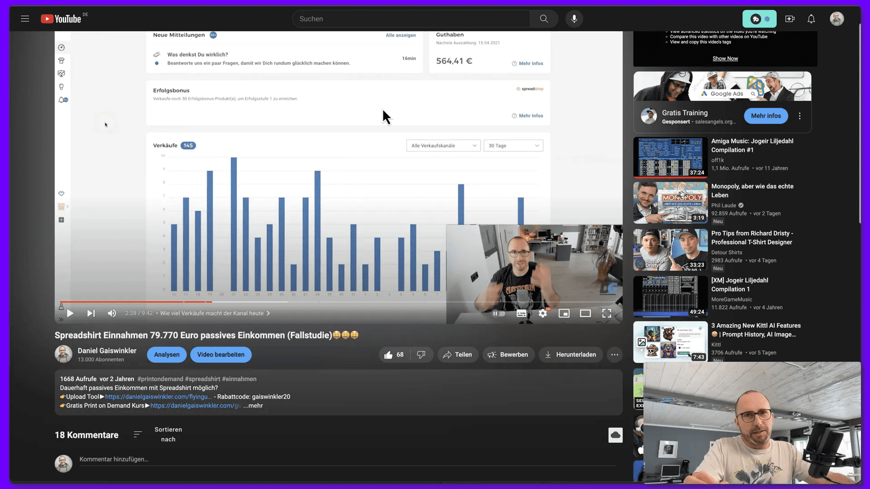Open Analysen for this video
This screenshot has height=489, width=870.
tap(167, 355)
